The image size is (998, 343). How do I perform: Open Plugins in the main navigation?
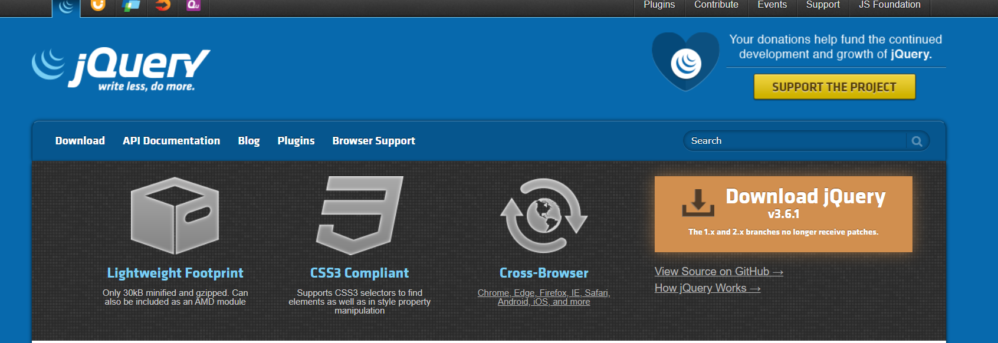click(x=296, y=141)
